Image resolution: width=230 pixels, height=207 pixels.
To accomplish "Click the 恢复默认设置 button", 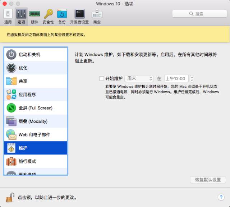I will [208, 180].
